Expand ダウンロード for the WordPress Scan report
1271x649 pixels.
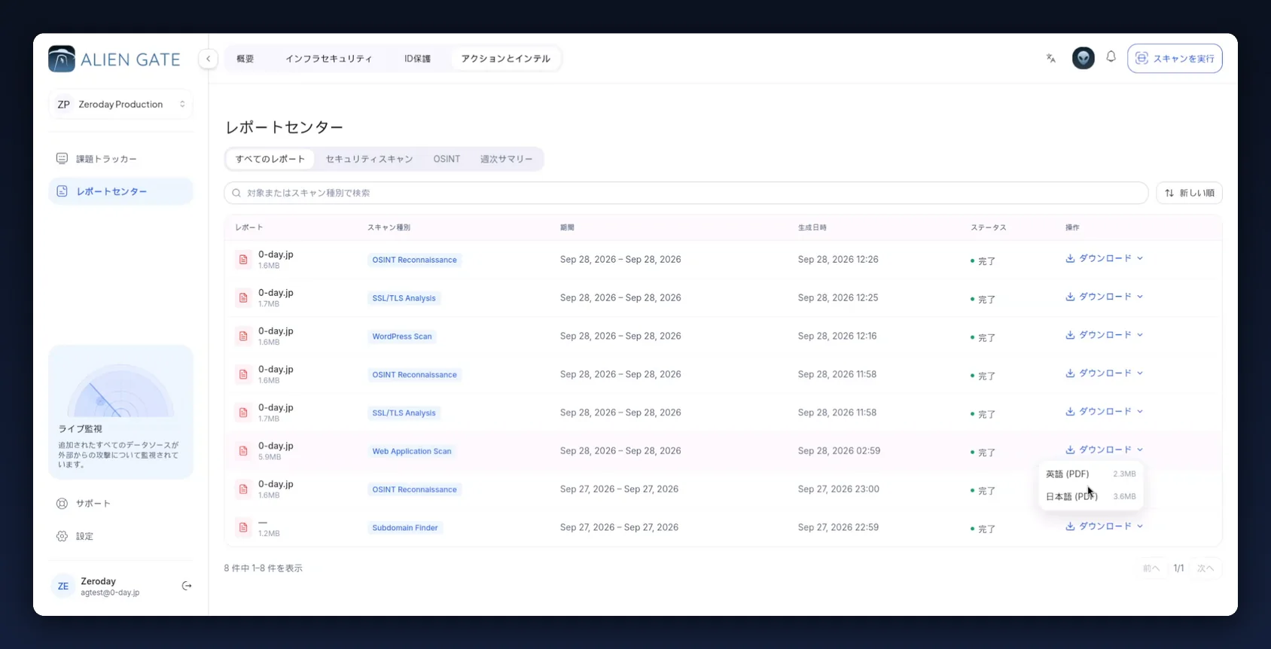(1105, 335)
